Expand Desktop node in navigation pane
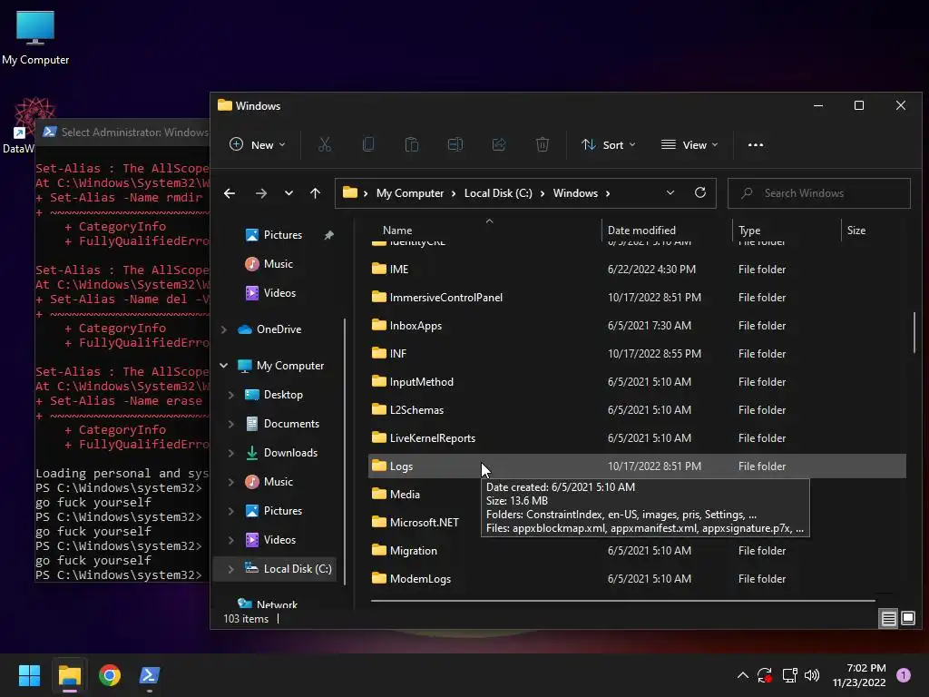The width and height of the screenshot is (929, 697). click(231, 395)
